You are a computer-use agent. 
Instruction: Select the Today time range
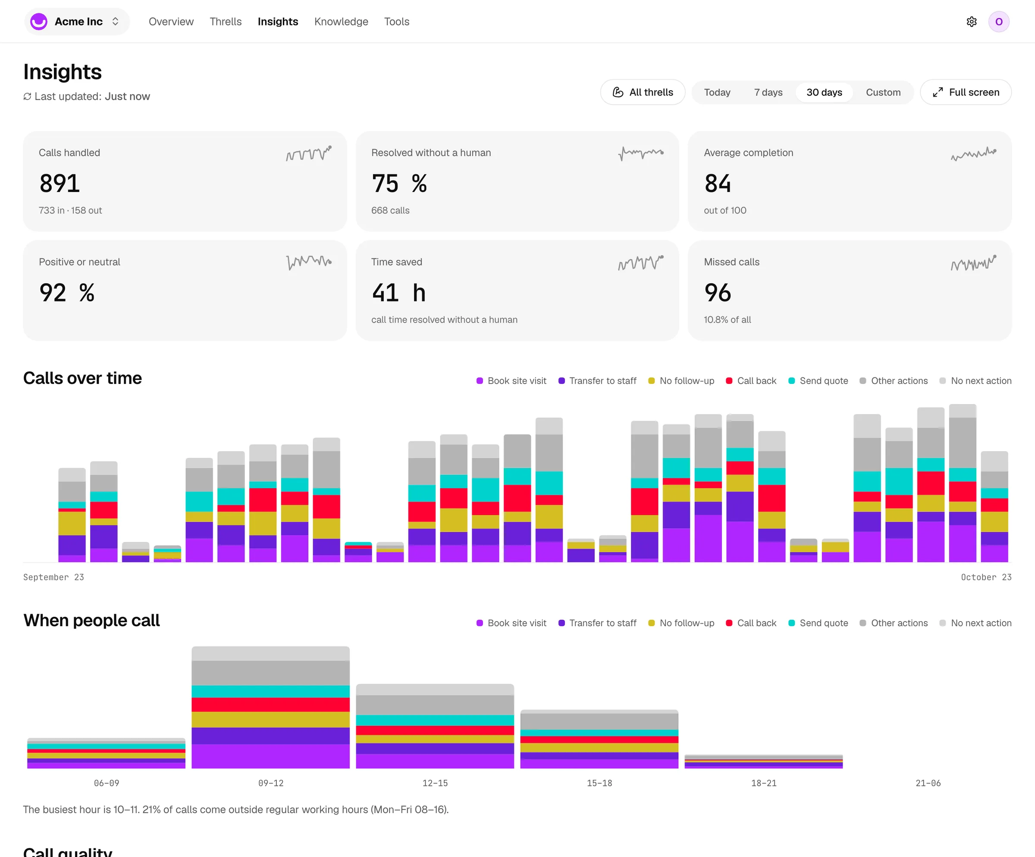tap(717, 92)
